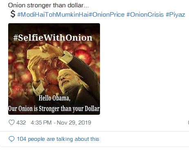Viewport: 189px width, 151px height.
Task: Follow the #OnionCrisis hashtag link
Action: click(x=145, y=15)
